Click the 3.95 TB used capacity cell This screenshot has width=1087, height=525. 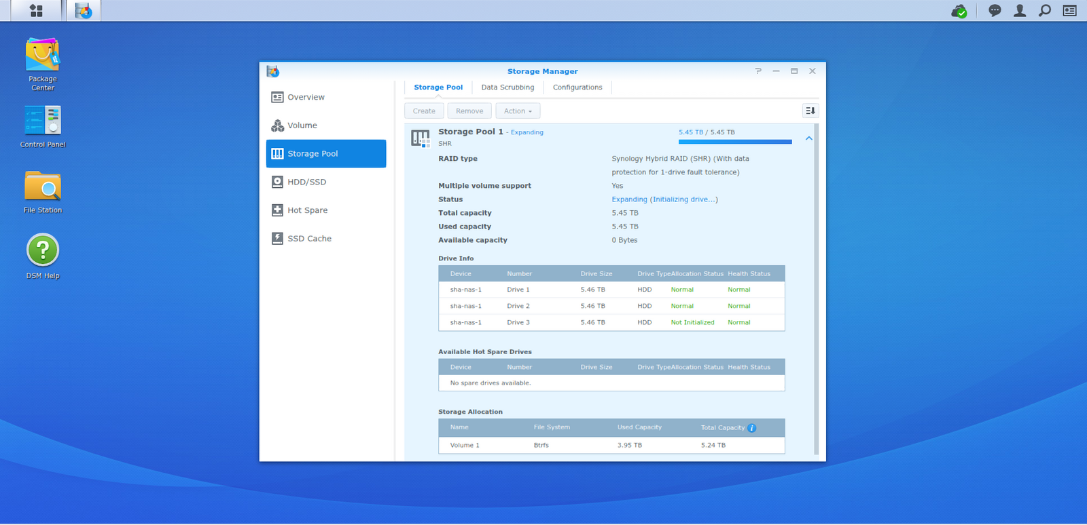click(630, 446)
